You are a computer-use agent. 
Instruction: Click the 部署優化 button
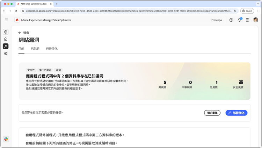(236, 113)
